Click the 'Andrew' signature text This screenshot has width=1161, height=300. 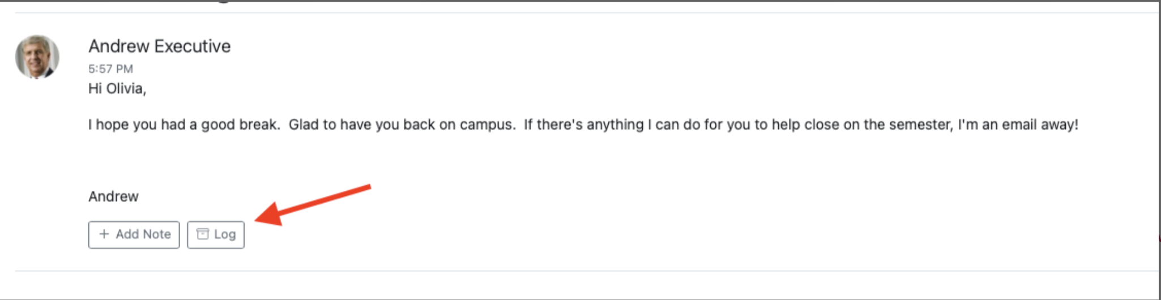pos(113,196)
